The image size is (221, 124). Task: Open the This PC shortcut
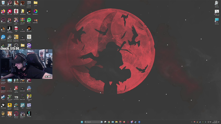click(217, 21)
